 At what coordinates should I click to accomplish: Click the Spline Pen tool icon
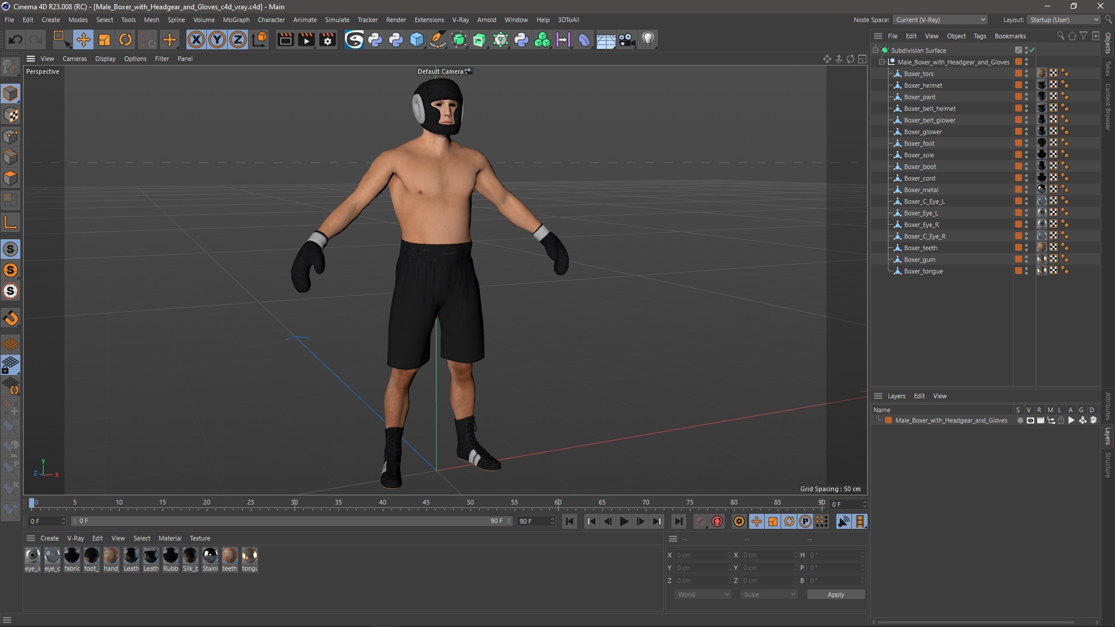click(x=437, y=39)
